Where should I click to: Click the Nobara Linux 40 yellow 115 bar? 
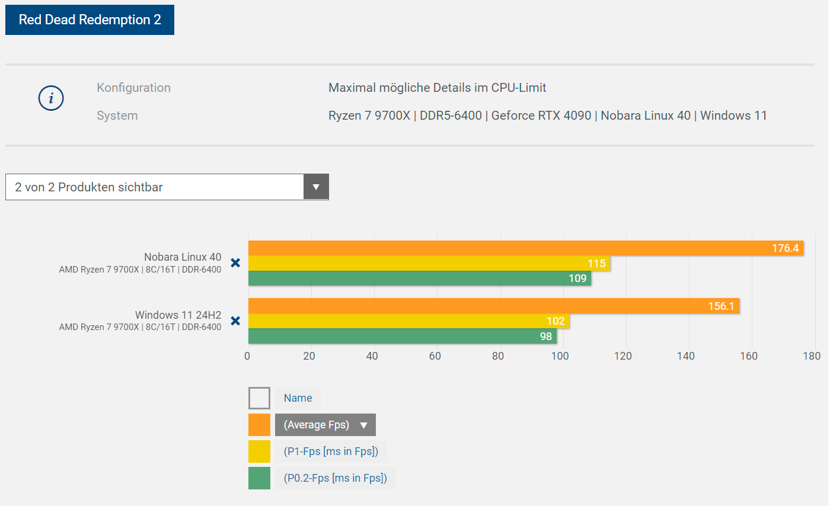click(x=429, y=263)
